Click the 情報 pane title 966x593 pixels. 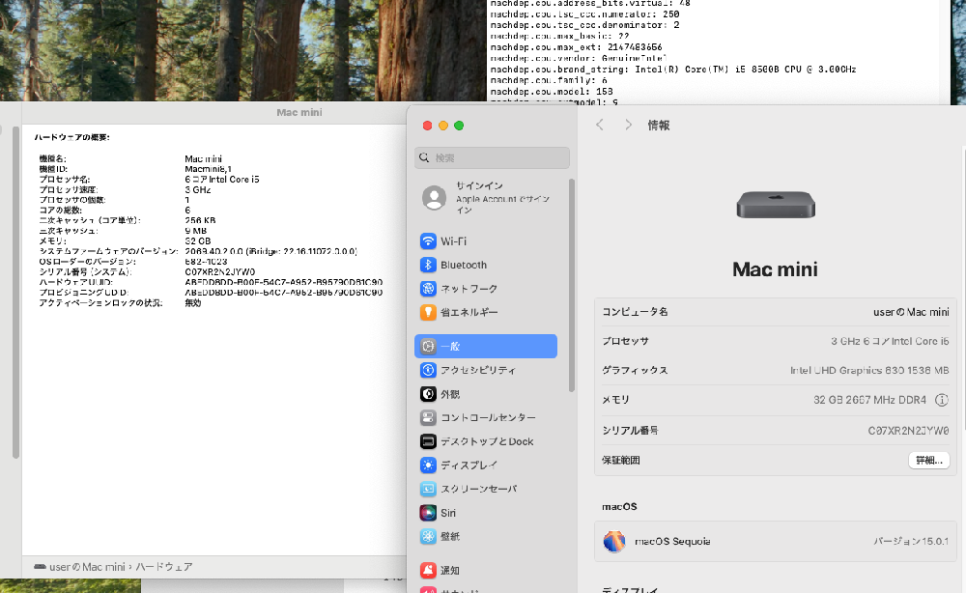point(659,125)
